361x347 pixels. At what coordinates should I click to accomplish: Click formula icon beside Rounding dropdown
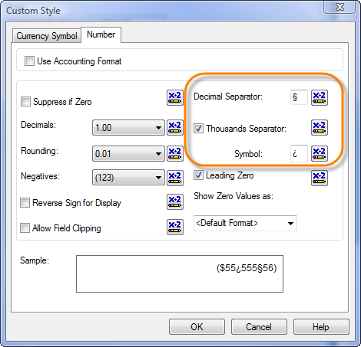coord(175,153)
